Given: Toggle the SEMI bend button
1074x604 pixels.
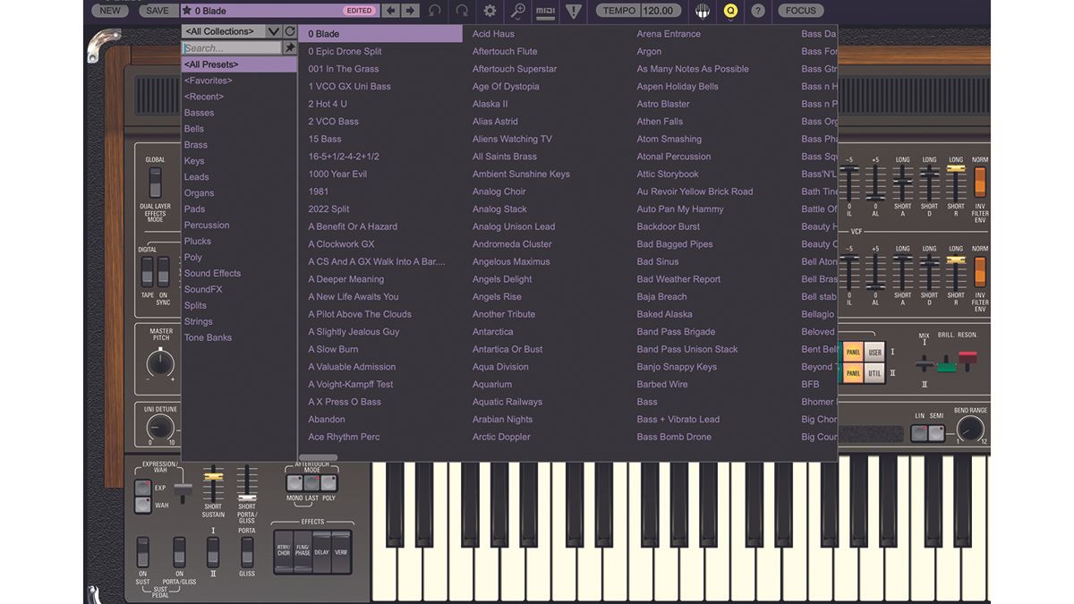Looking at the screenshot, I should pos(936,433).
